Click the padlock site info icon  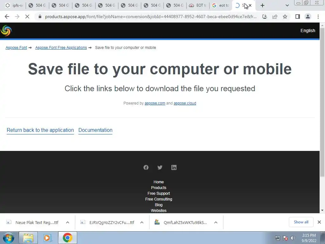[x=40, y=17]
